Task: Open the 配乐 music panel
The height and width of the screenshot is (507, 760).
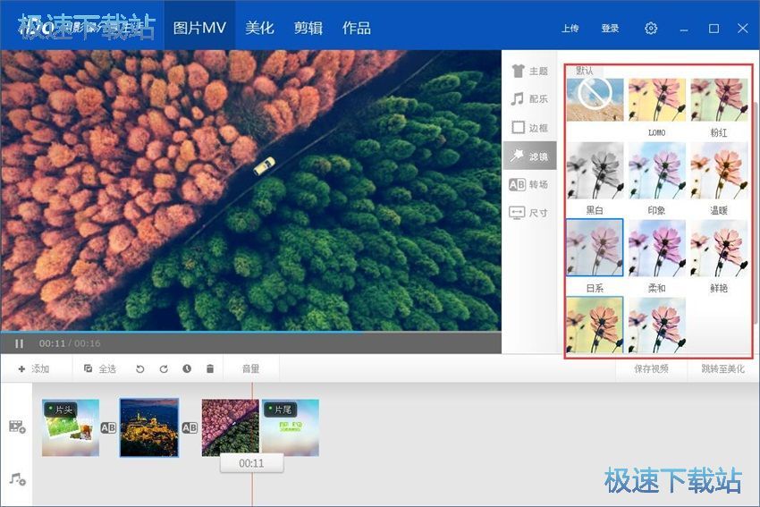Action: [529, 99]
